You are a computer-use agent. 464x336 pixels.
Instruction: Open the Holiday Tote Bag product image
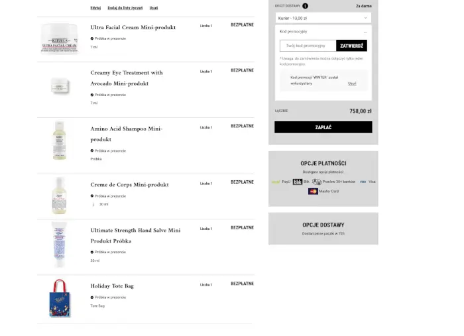[60, 298]
